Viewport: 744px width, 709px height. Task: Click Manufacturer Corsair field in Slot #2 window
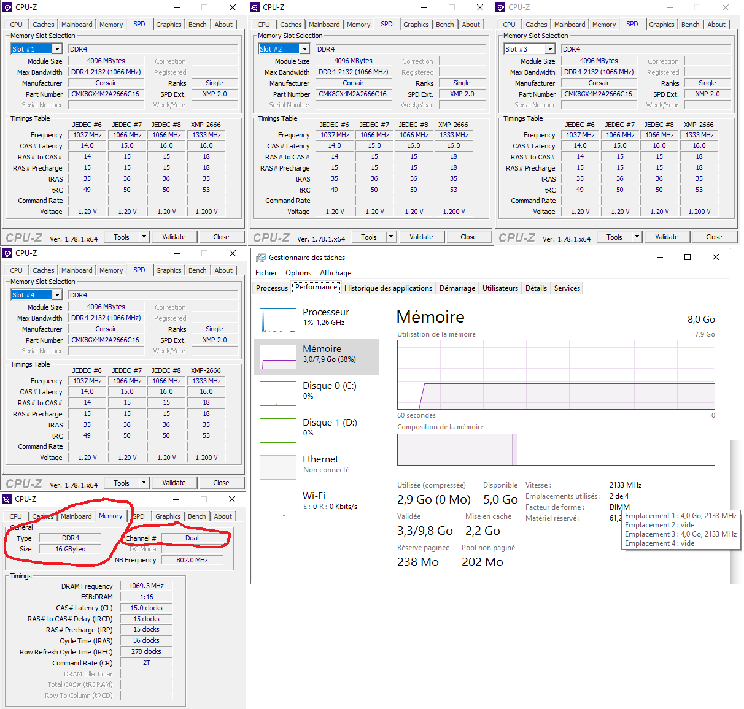point(353,83)
